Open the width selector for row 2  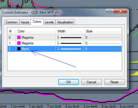pyautogui.click(x=70, y=49)
